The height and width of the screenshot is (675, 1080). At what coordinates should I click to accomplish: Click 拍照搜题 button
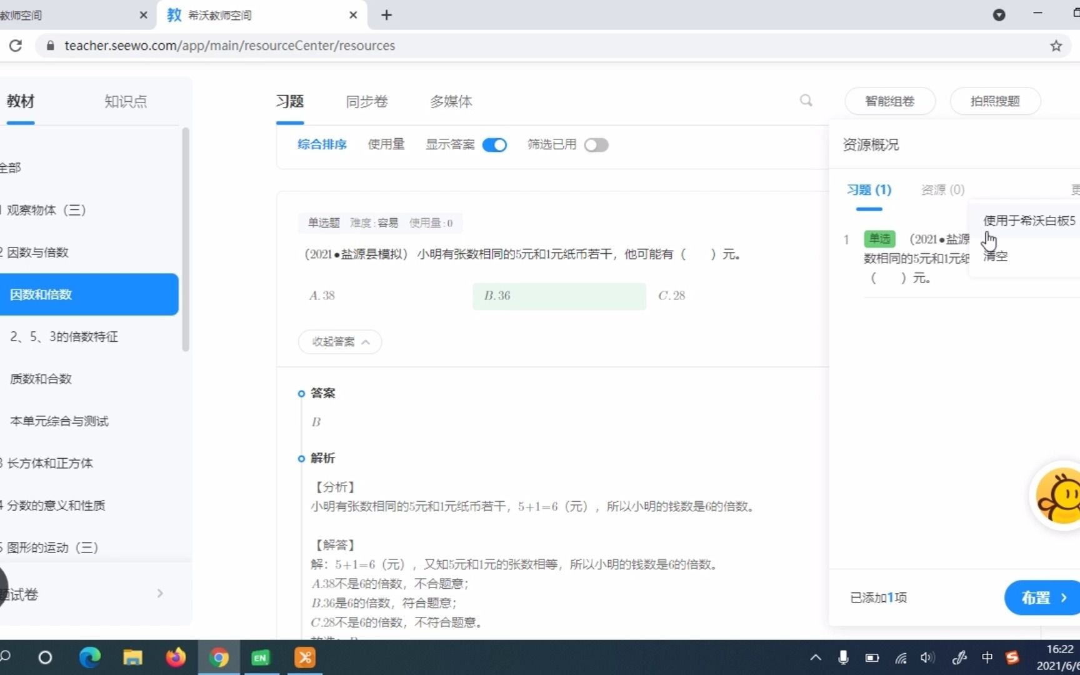pyautogui.click(x=995, y=101)
